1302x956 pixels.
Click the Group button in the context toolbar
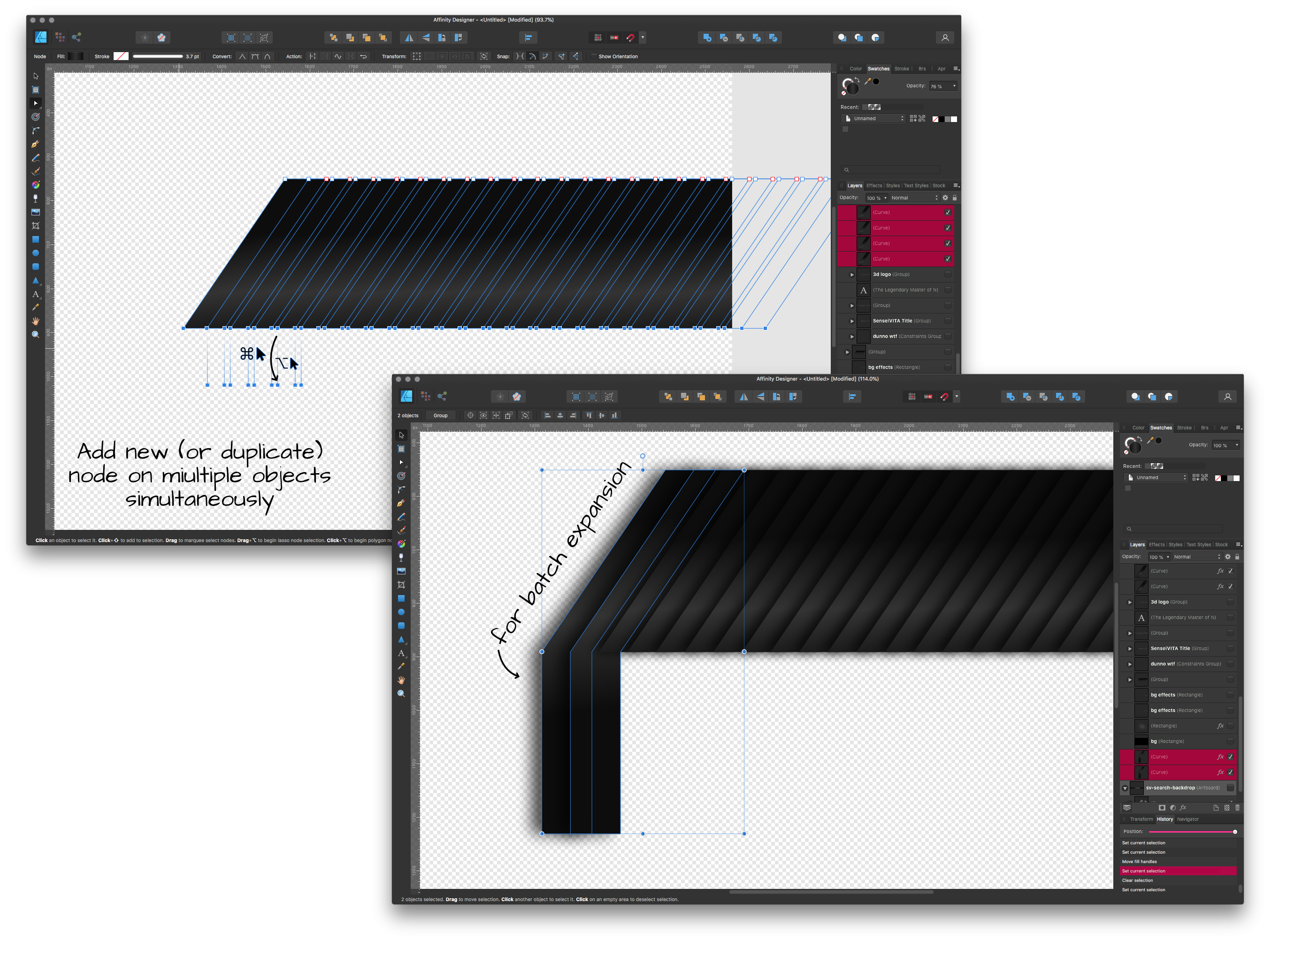440,415
